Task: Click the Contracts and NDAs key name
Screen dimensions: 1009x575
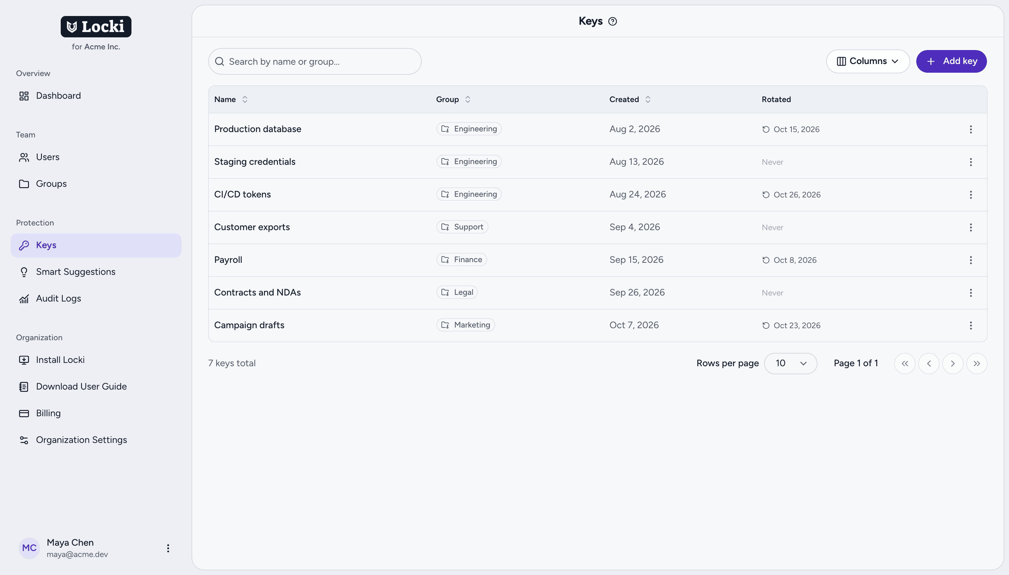Action: 258,293
